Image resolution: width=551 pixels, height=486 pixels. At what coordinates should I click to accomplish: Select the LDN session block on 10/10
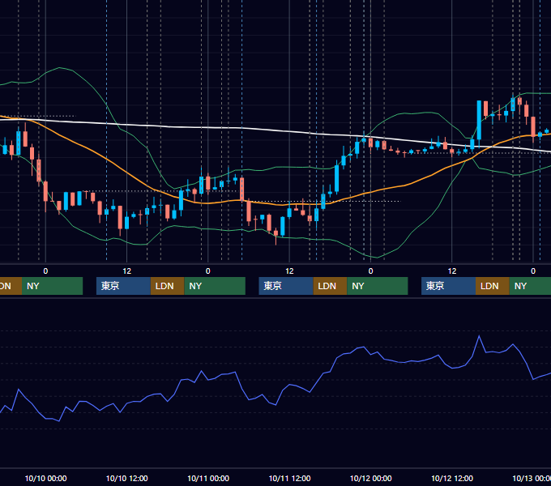[167, 286]
